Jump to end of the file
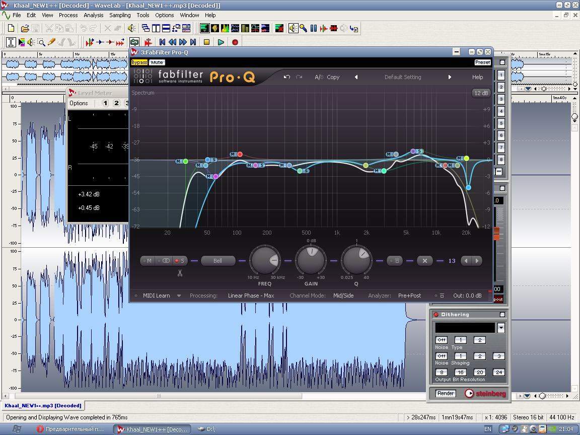 click(193, 42)
